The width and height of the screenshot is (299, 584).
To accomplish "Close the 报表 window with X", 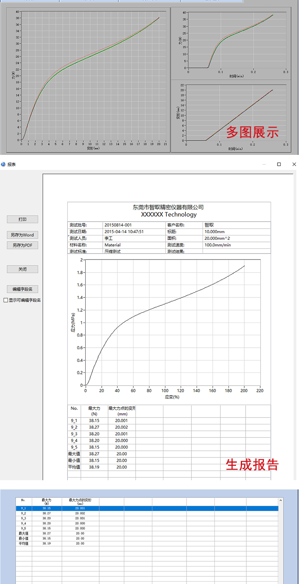I will click(x=294, y=164).
